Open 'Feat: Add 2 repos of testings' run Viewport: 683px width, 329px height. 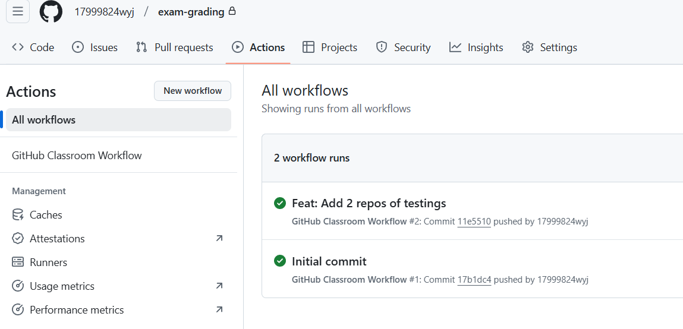click(369, 203)
